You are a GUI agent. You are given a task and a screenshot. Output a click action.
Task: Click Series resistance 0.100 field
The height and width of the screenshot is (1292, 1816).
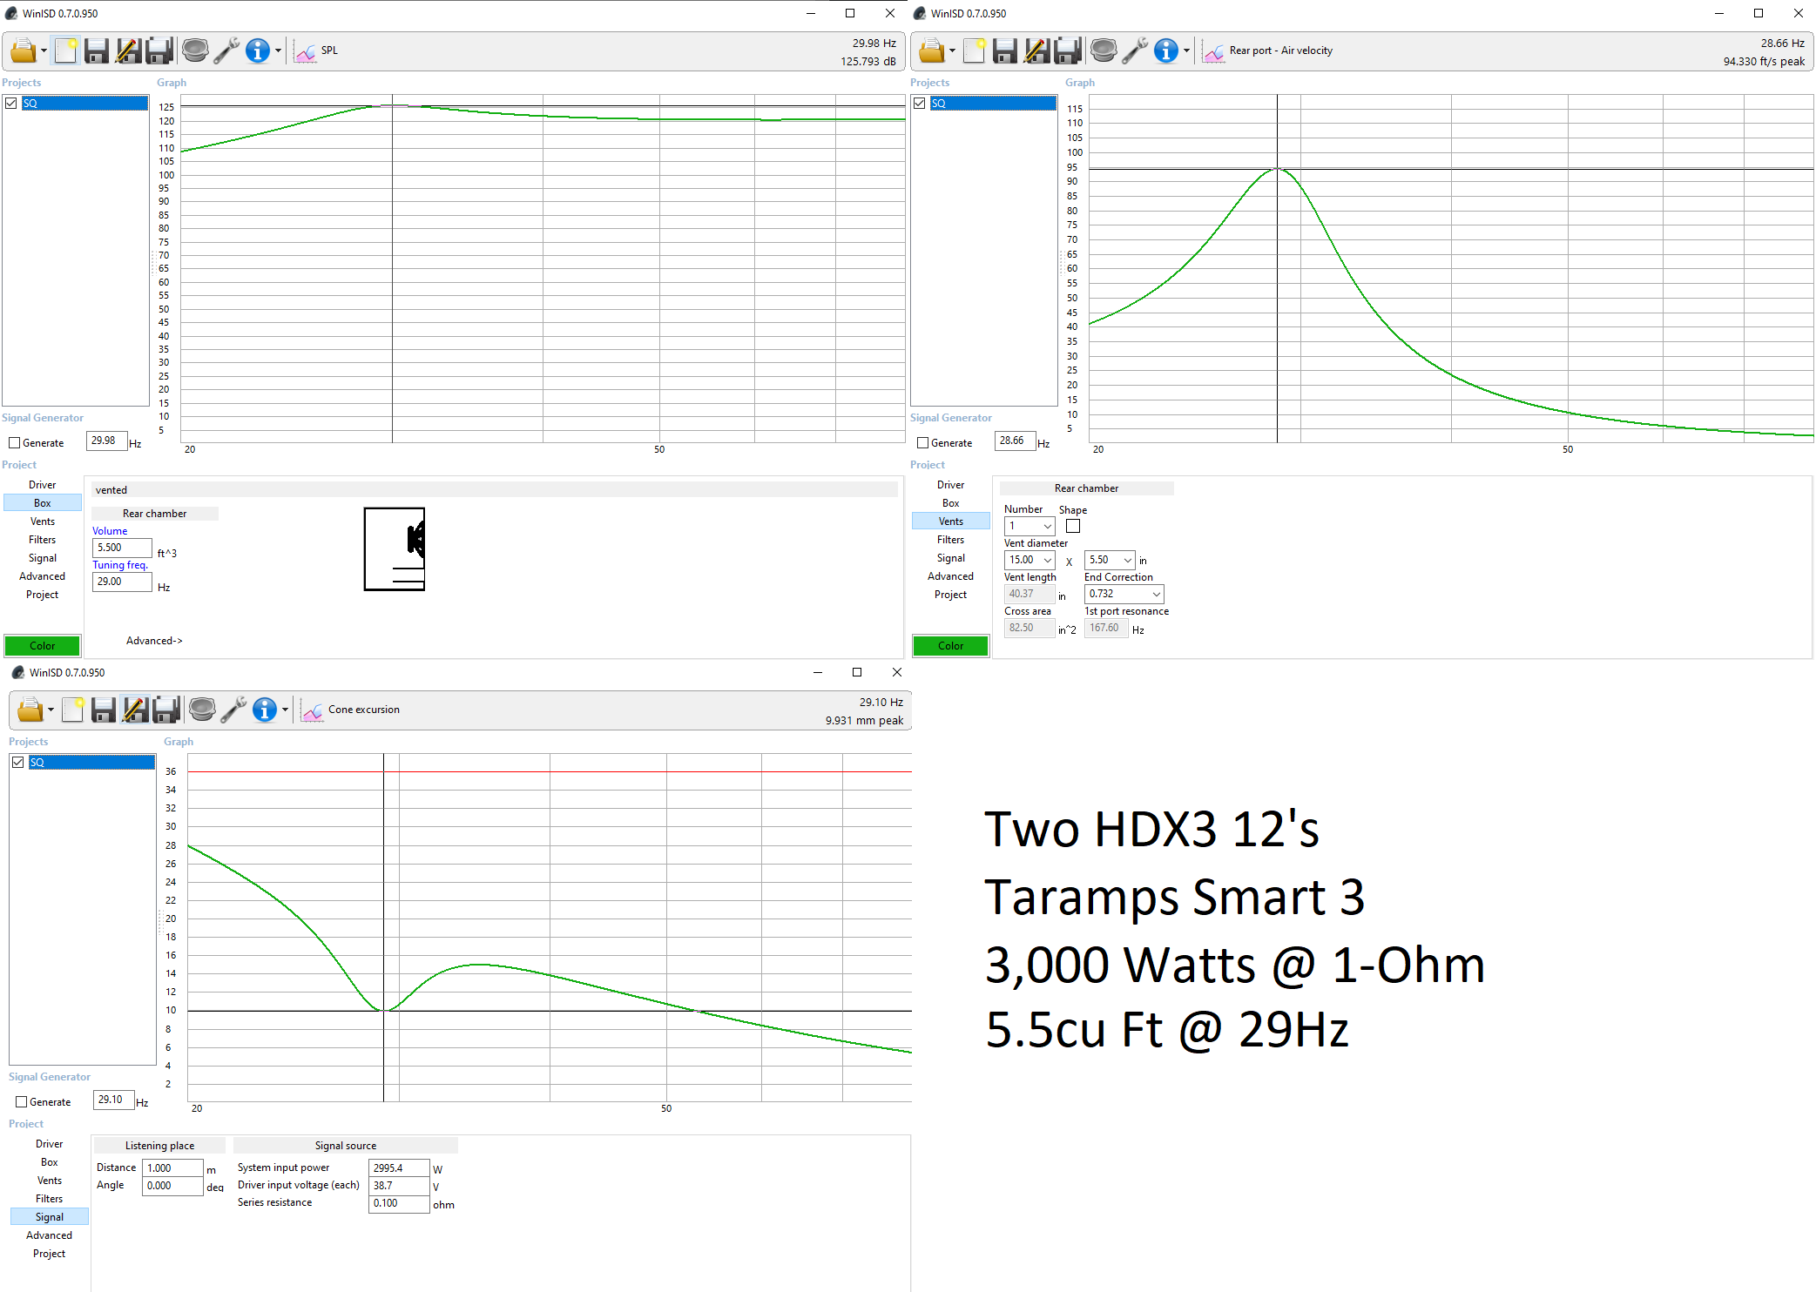(x=399, y=1203)
